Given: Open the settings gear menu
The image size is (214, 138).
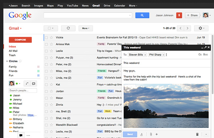Looking at the screenshot, I should click(x=201, y=28).
